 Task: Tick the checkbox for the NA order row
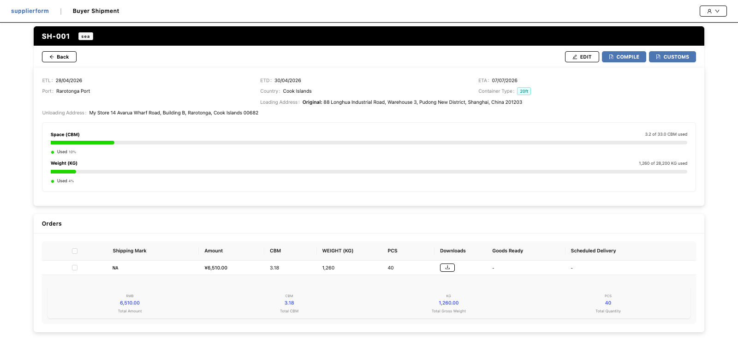point(75,268)
